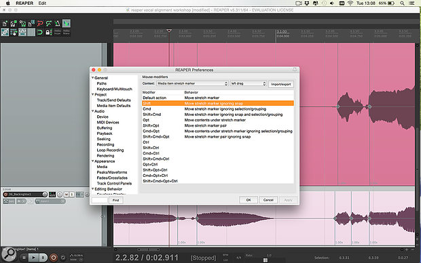The height and width of the screenshot is (263, 421).
Task: Click the BackingVox1 track volume knob
Action: tap(45, 195)
